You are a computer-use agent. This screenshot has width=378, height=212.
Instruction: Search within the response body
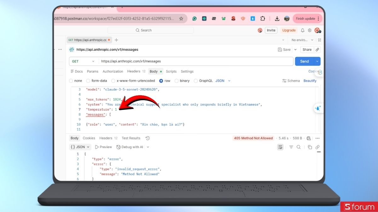tap(299, 147)
